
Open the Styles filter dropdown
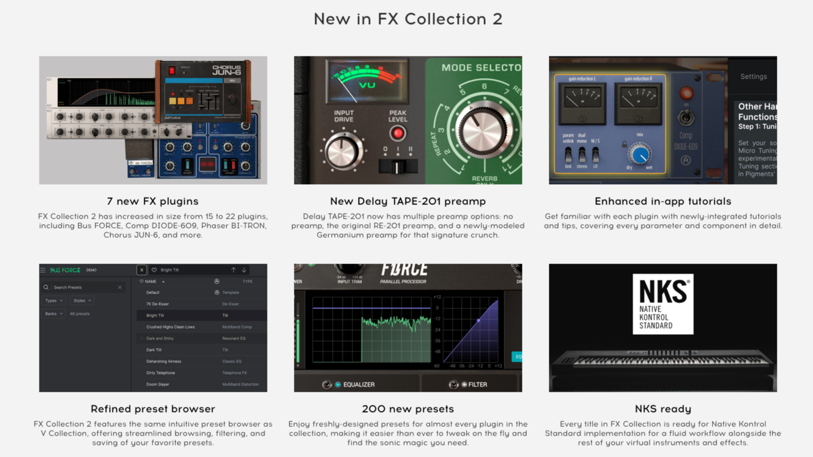click(x=82, y=301)
